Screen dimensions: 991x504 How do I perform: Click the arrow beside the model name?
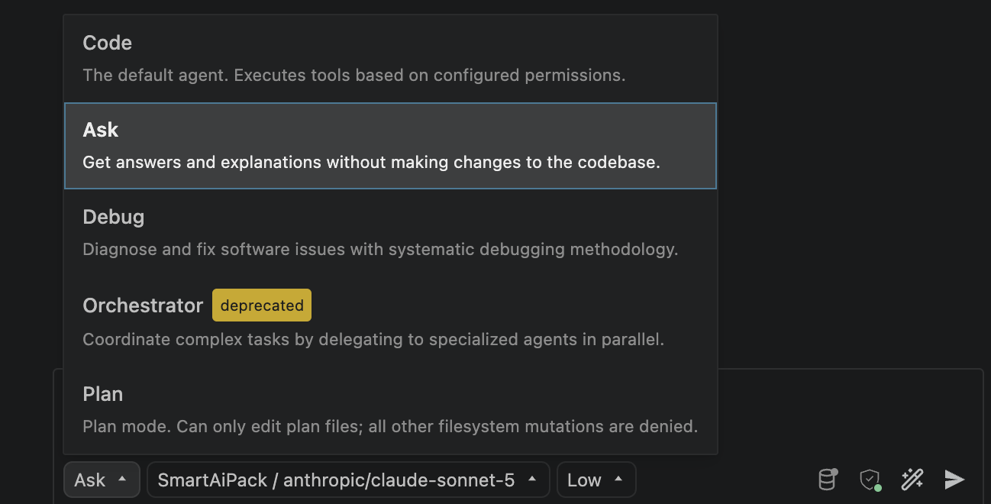pyautogui.click(x=533, y=480)
